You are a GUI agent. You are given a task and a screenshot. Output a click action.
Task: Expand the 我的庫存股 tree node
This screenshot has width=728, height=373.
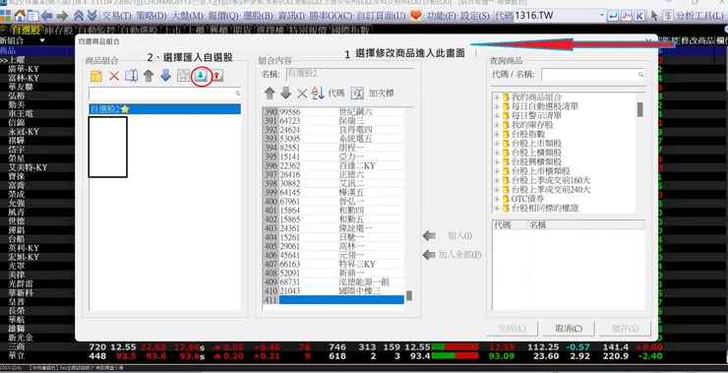pos(497,125)
